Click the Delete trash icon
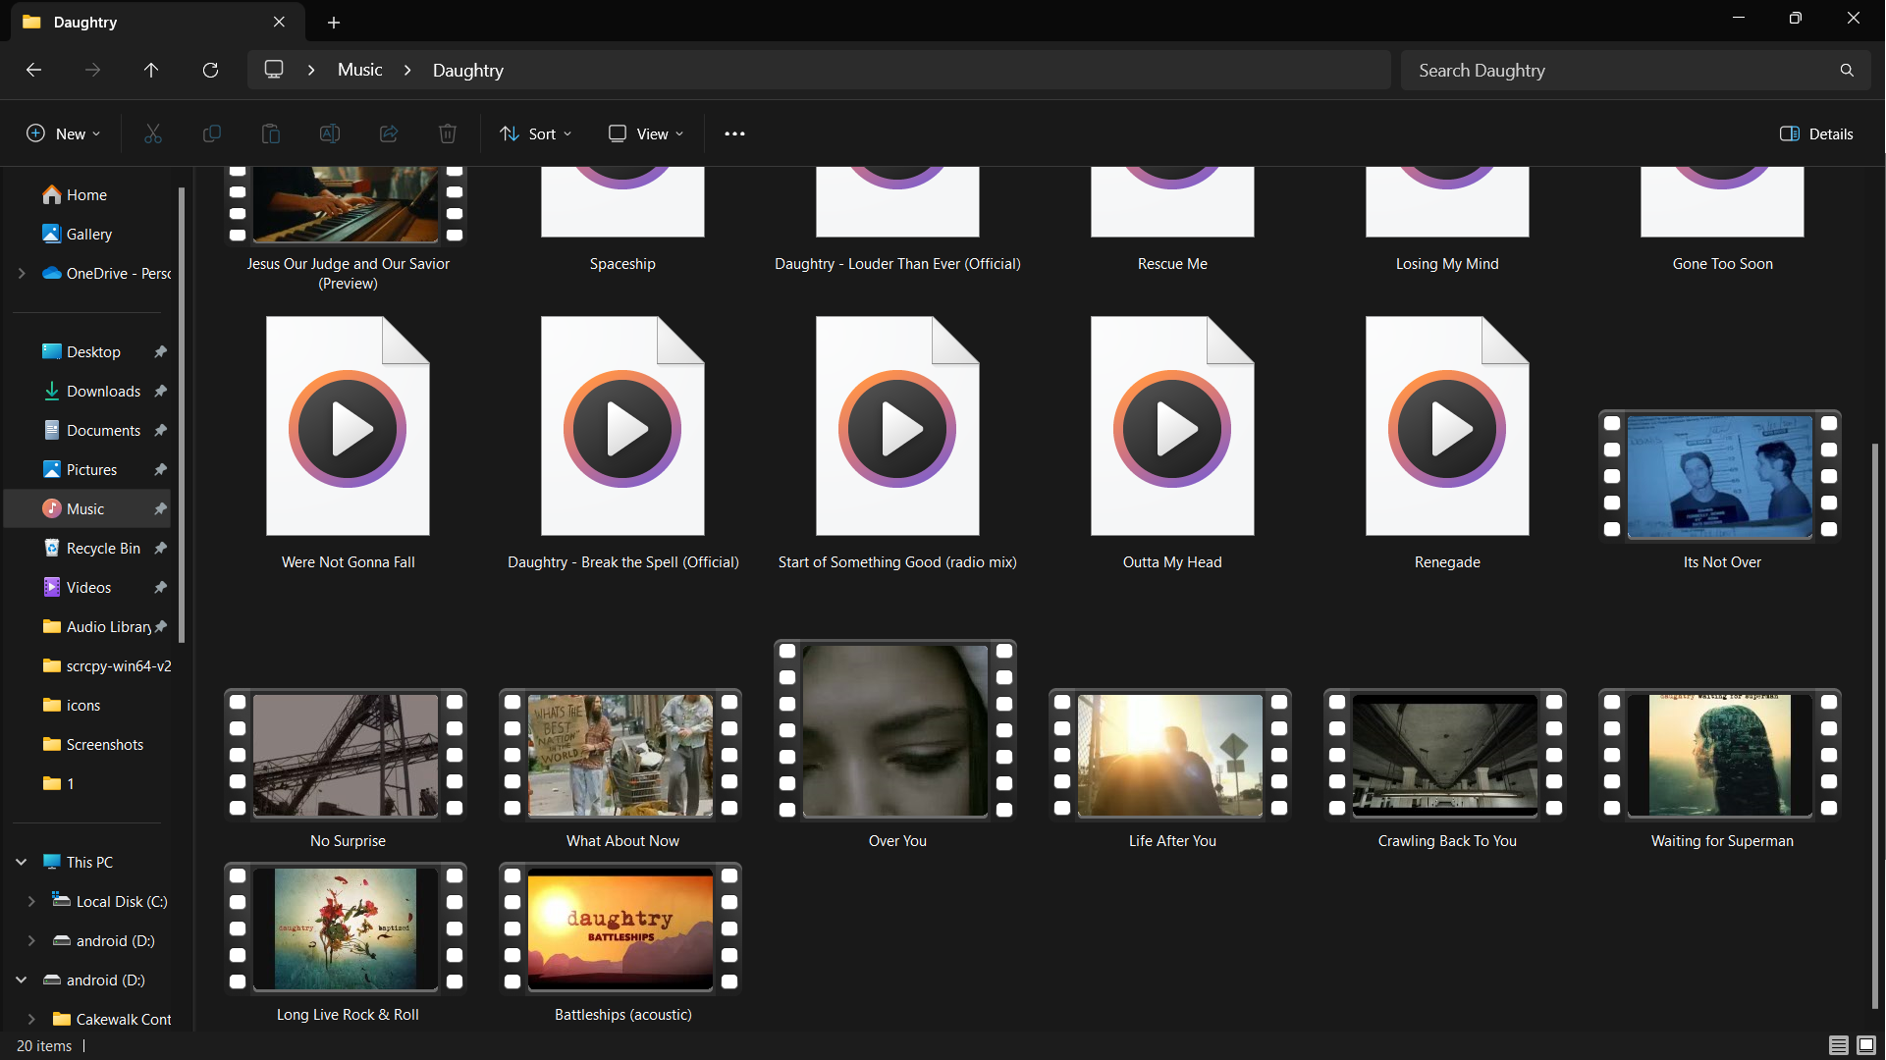The height and width of the screenshot is (1060, 1886). click(447, 133)
